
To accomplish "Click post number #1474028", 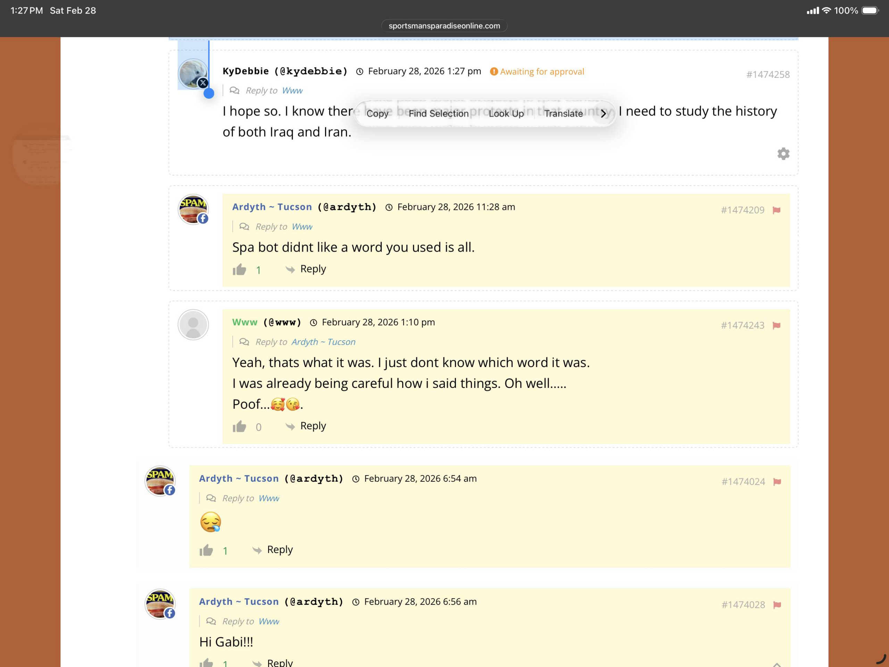I will click(x=743, y=605).
